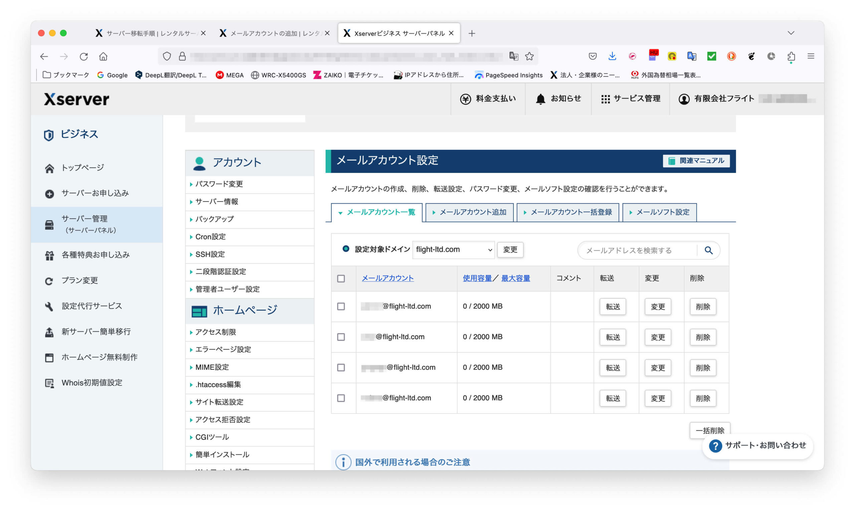Open the tracking protection shield icon

click(x=167, y=56)
